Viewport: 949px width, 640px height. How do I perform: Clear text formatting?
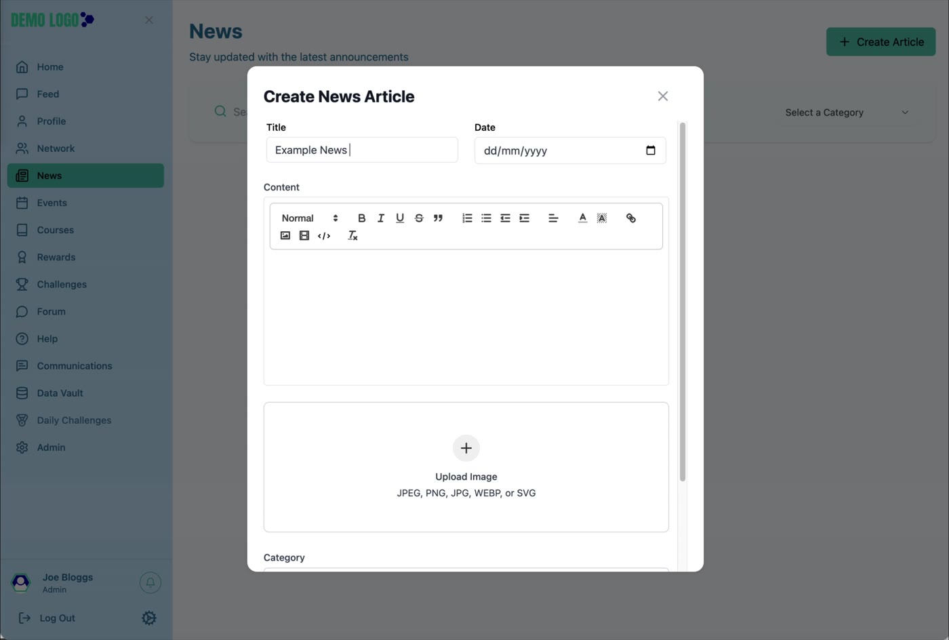352,236
